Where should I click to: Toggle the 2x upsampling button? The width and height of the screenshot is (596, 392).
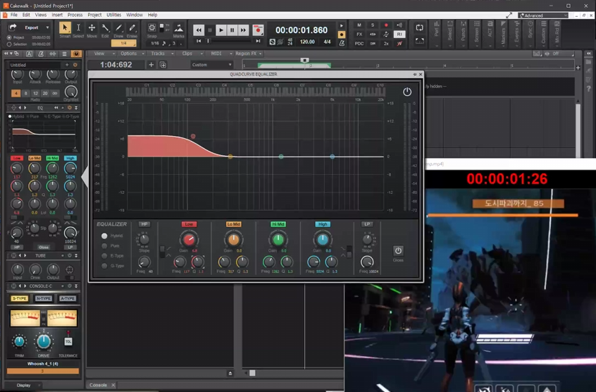pos(386,43)
